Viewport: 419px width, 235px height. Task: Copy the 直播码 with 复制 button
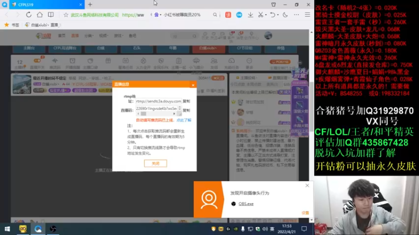pos(186,110)
